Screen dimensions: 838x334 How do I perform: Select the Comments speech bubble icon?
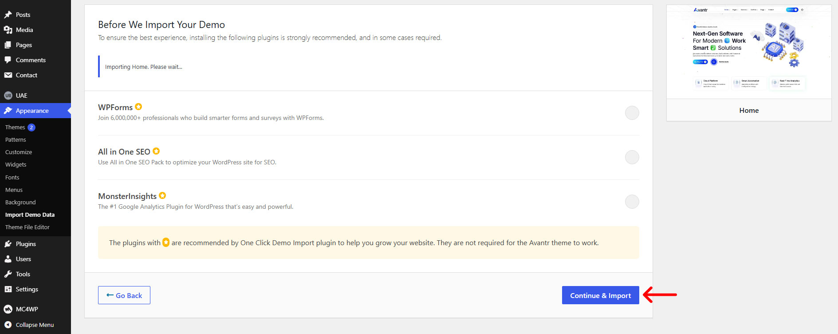[8, 60]
